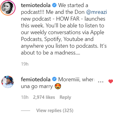Click verified badge next to temiotedola
Screen dimensions: 113x113
(54, 5)
